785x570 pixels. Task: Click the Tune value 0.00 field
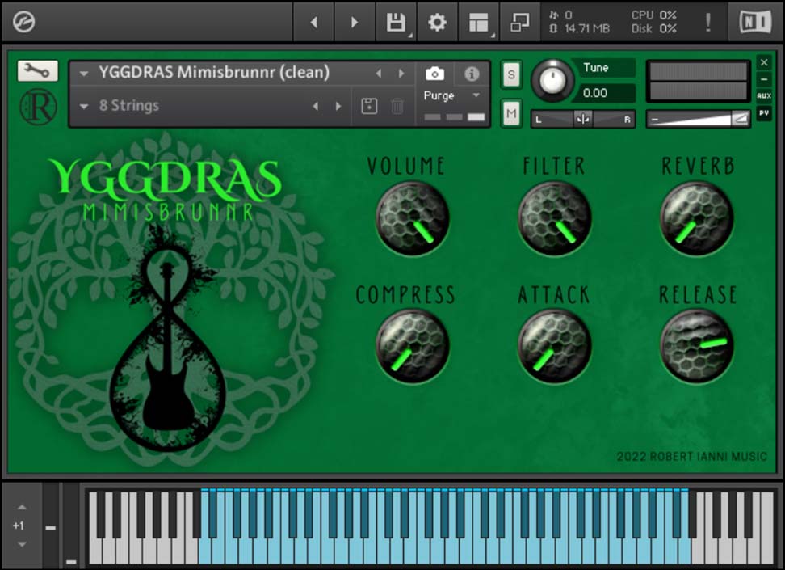(x=605, y=93)
